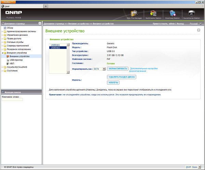
Task: Select the QNAP browser tab
Action: tap(22, 6)
